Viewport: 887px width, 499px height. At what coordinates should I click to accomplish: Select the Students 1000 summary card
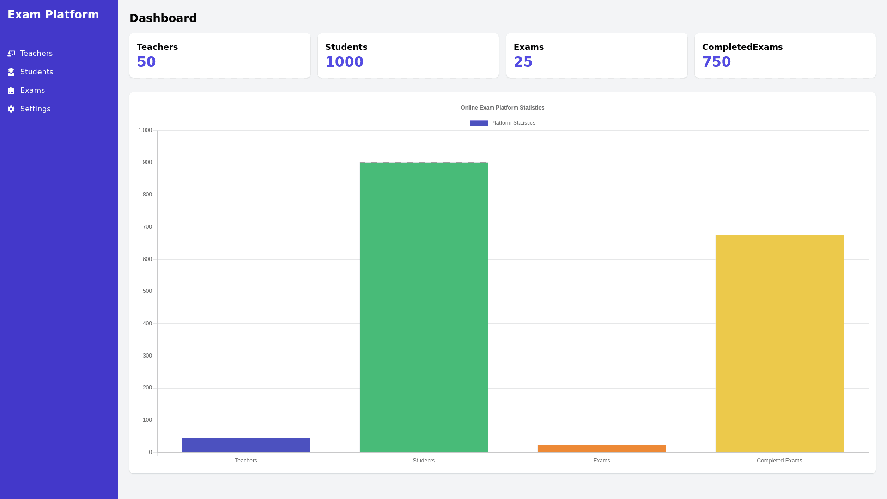pos(408,55)
